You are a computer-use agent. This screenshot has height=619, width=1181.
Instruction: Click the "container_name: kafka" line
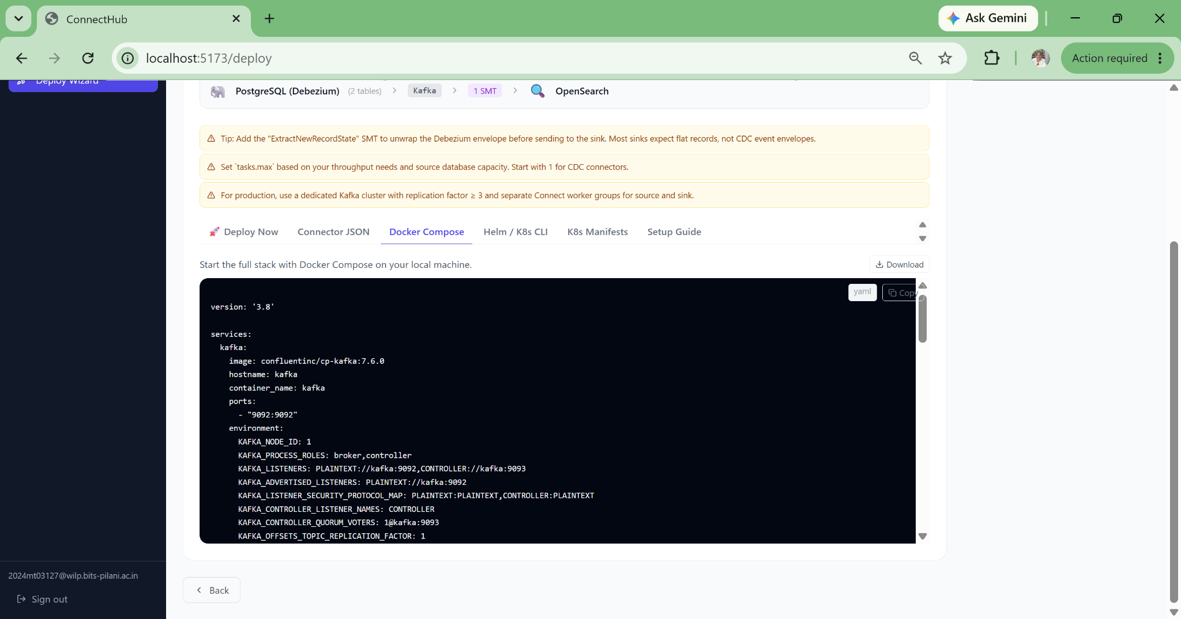[277, 388]
